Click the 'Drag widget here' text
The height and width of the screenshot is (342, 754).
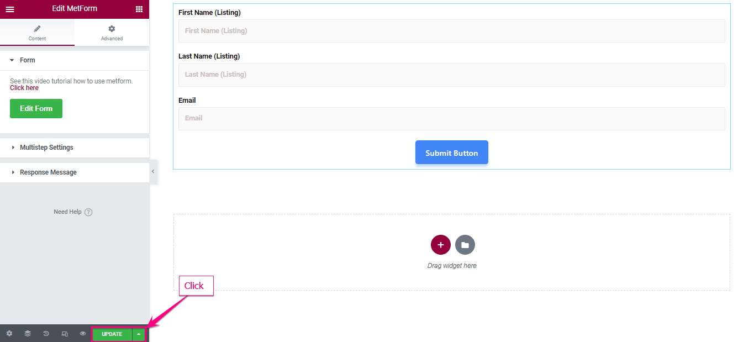point(452,266)
